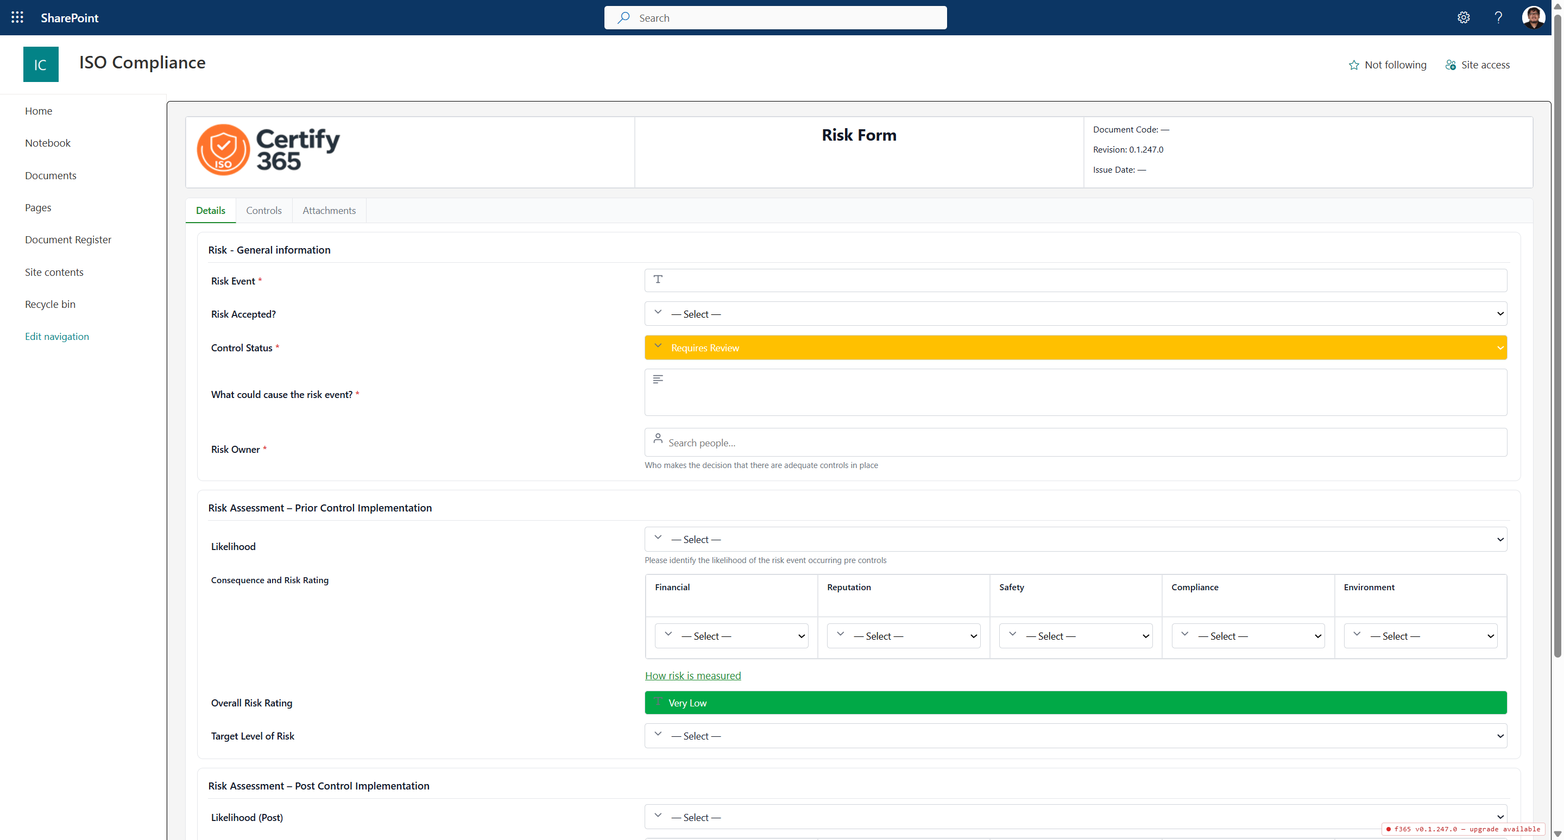
Task: Switch to the Details tab
Action: (211, 211)
